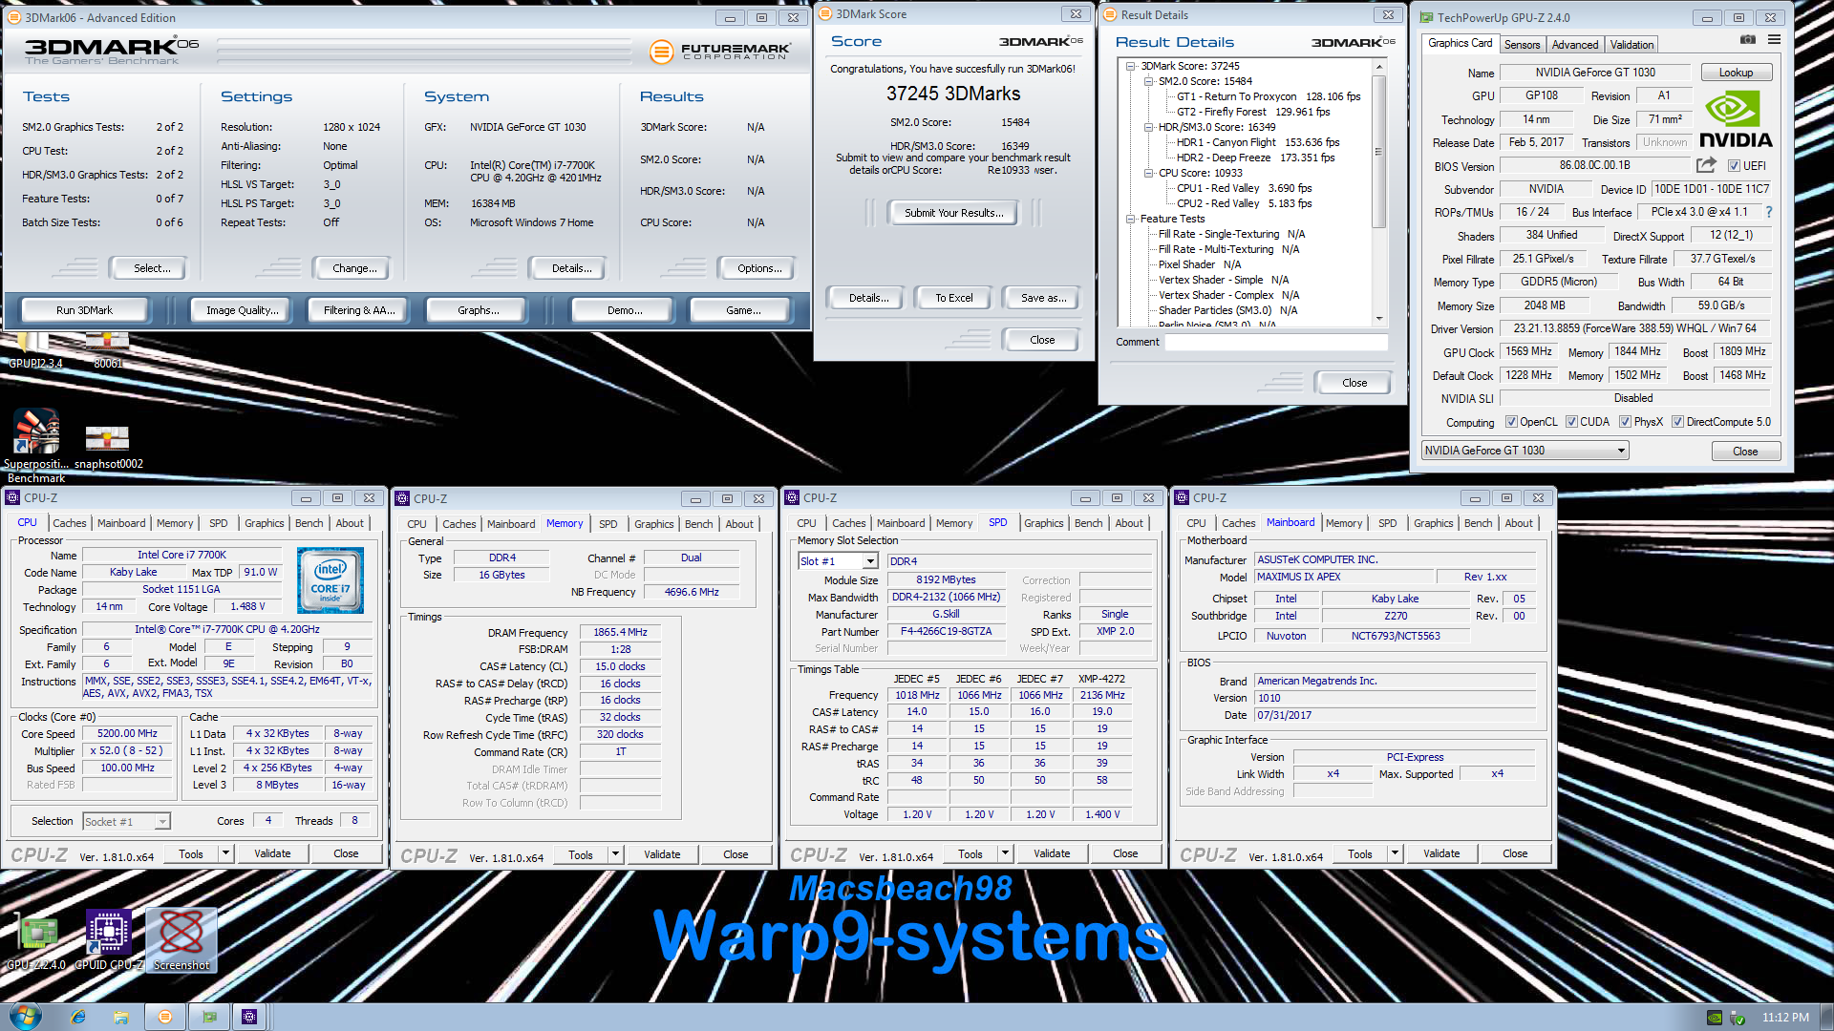Image resolution: width=1834 pixels, height=1031 pixels.
Task: Select the Screenshot desktop icon
Action: pos(181,940)
